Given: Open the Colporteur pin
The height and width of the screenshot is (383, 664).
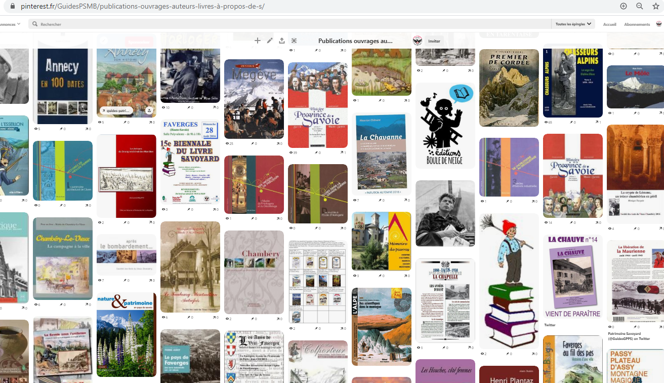Looking at the screenshot, I should (x=318, y=362).
